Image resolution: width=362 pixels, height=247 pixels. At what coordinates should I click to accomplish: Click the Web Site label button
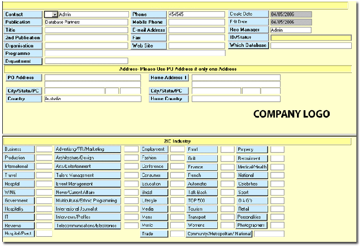149,45
